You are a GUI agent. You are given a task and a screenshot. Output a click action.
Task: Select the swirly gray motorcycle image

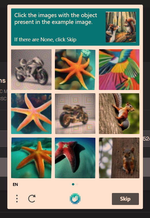[x=31, y=70]
